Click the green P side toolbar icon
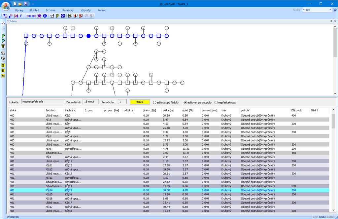This screenshot has height=219, width=338. [x=3, y=36]
